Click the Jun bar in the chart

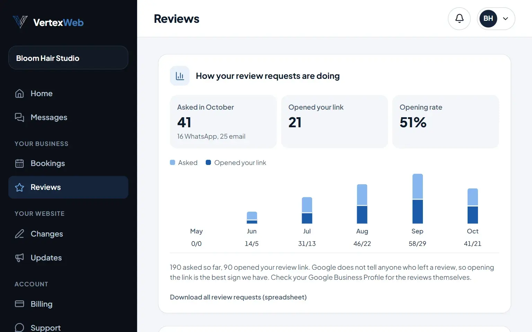click(252, 218)
